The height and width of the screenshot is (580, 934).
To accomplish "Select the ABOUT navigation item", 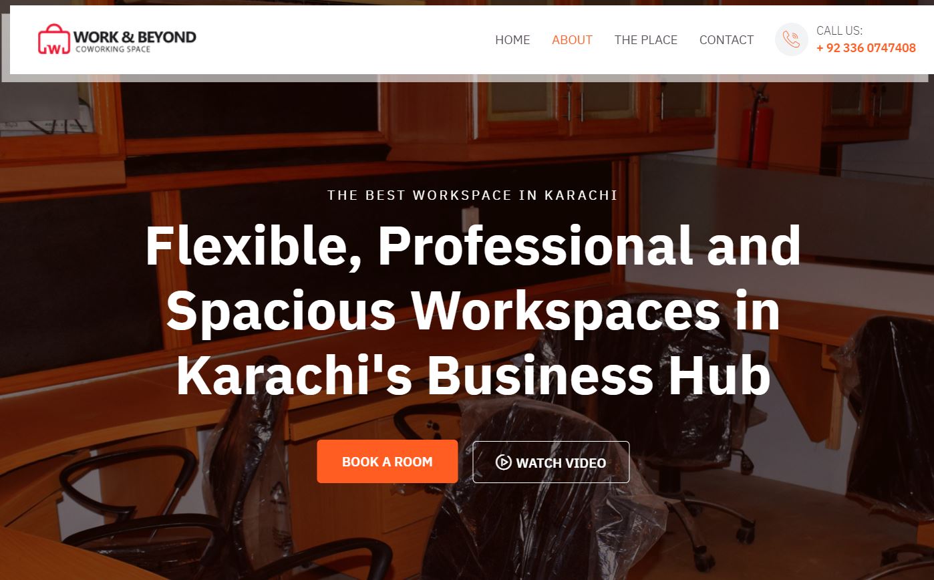I will point(572,40).
